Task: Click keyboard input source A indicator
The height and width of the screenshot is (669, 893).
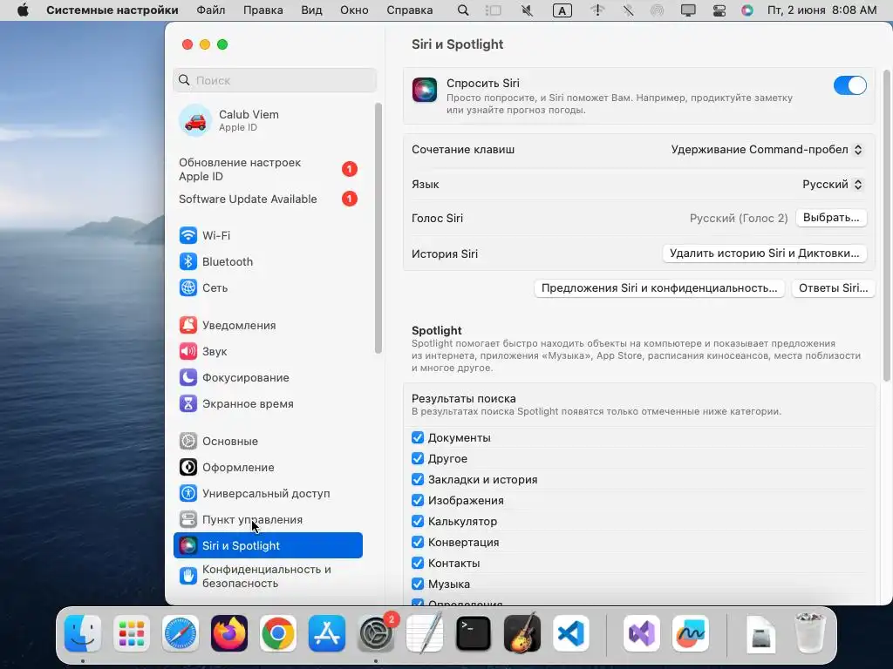Action: (562, 10)
